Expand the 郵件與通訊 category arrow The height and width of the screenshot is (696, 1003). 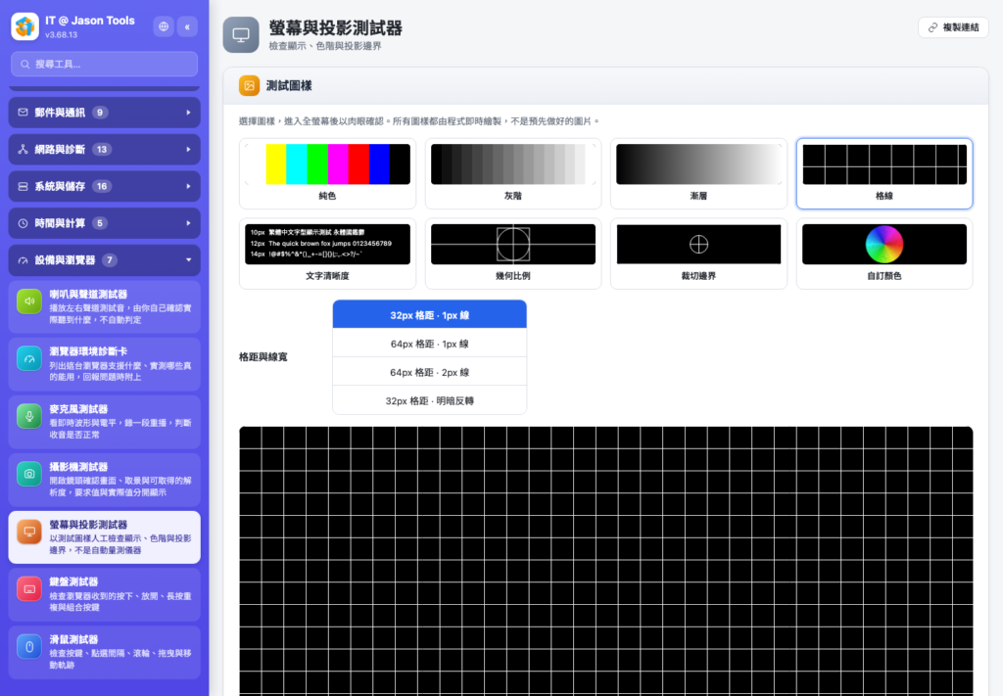pos(188,113)
